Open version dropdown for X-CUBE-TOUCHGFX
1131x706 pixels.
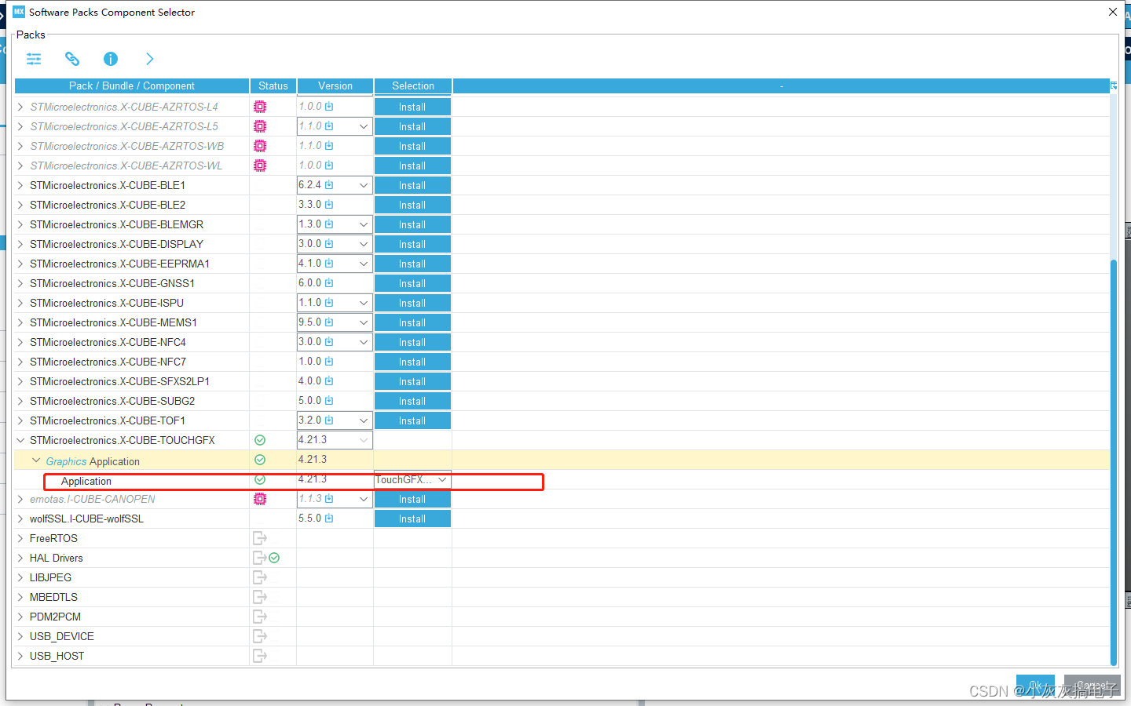(x=364, y=440)
